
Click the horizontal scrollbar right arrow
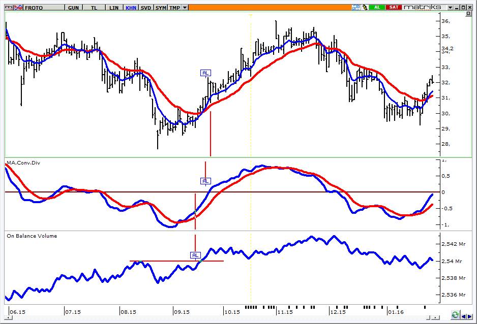click(x=436, y=317)
